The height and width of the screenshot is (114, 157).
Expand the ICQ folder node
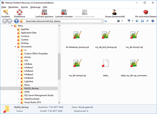tap(19, 61)
